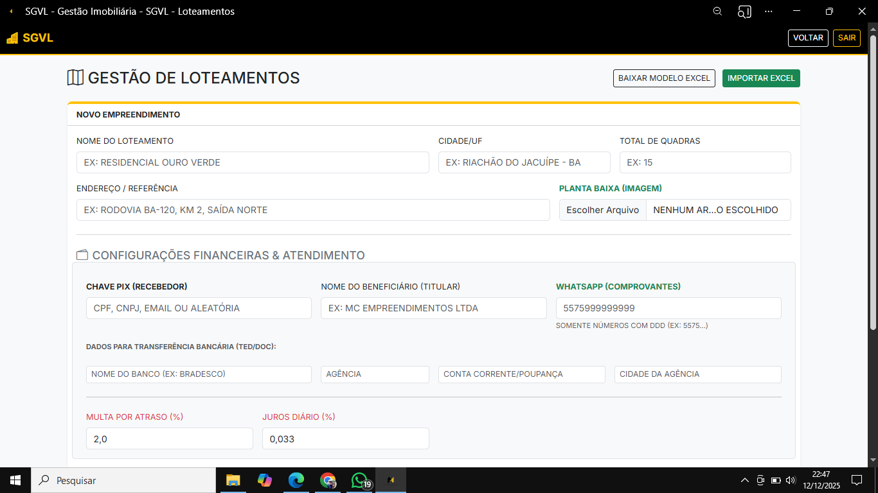This screenshot has height=493, width=878.
Task: Open Microsoft Edge from the taskbar
Action: tap(296, 480)
